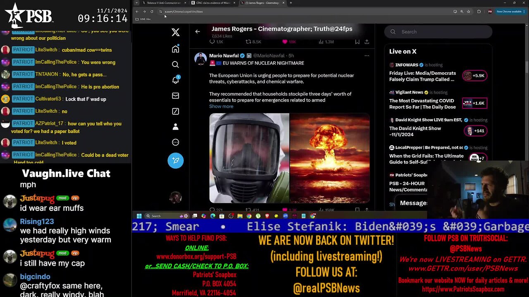Image resolution: width=529 pixels, height=297 pixels.
Task: Close the CPAC claims evidence tab
Action: click(x=234, y=3)
